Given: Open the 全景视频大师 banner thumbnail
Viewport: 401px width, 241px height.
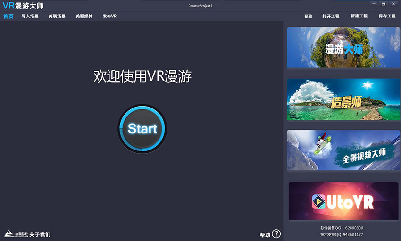Looking at the screenshot, I should (x=343, y=150).
